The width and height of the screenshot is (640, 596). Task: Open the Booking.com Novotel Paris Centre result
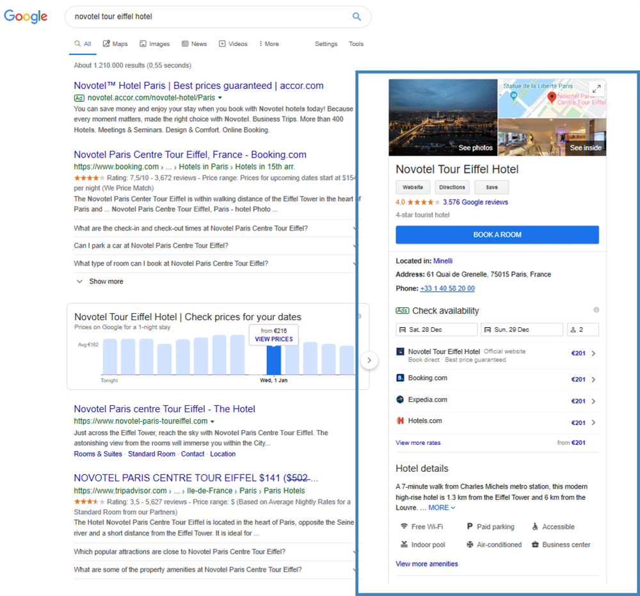190,155
